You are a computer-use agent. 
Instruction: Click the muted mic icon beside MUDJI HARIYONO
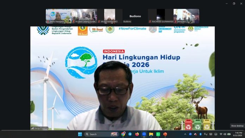tap(99, 21)
